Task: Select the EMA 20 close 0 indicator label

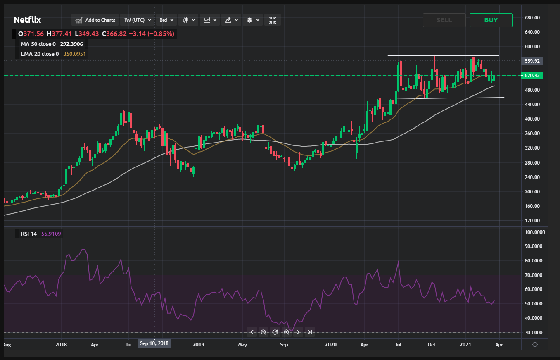Action: 40,54
